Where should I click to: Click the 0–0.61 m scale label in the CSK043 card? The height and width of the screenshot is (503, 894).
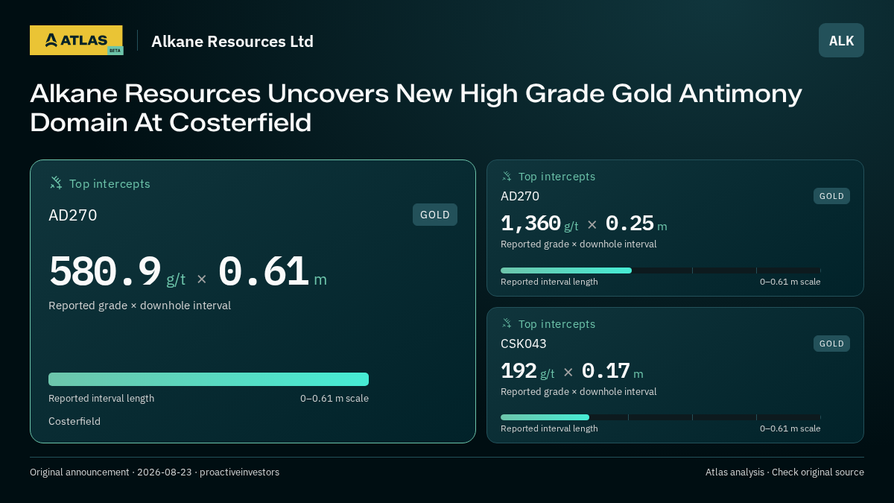pos(790,428)
